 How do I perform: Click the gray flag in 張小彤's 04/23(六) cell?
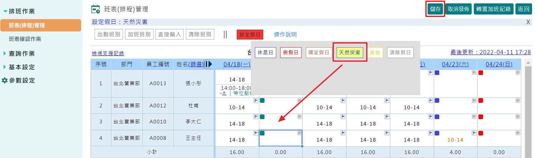pyautogui.click(x=474, y=73)
